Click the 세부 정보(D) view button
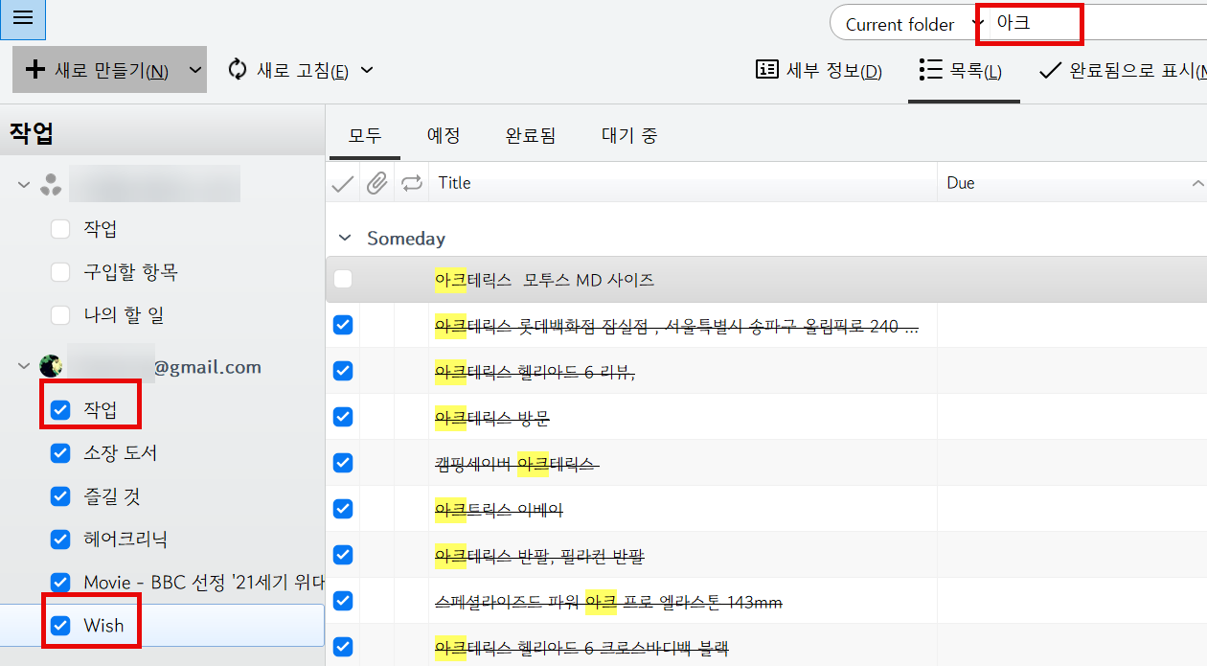This screenshot has width=1207, height=666. tap(820, 70)
